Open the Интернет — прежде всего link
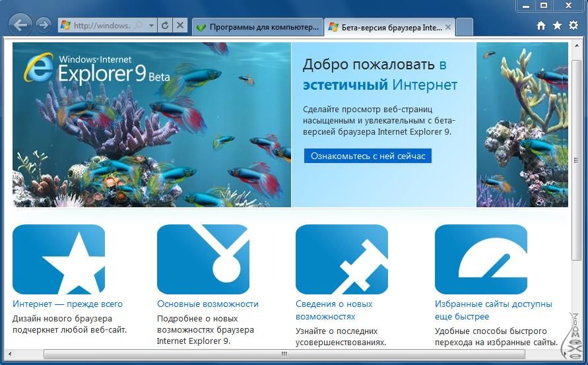 [x=67, y=304]
